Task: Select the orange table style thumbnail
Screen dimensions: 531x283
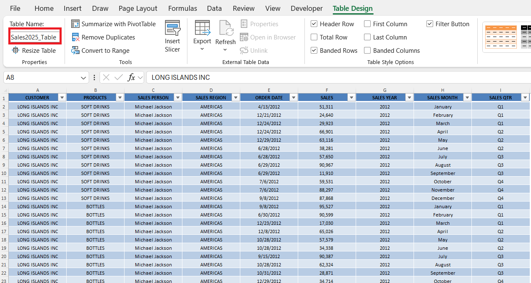Action: point(501,37)
